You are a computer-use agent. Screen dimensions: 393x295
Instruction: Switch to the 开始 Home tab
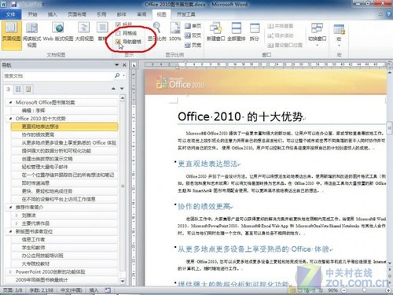pos(32,14)
